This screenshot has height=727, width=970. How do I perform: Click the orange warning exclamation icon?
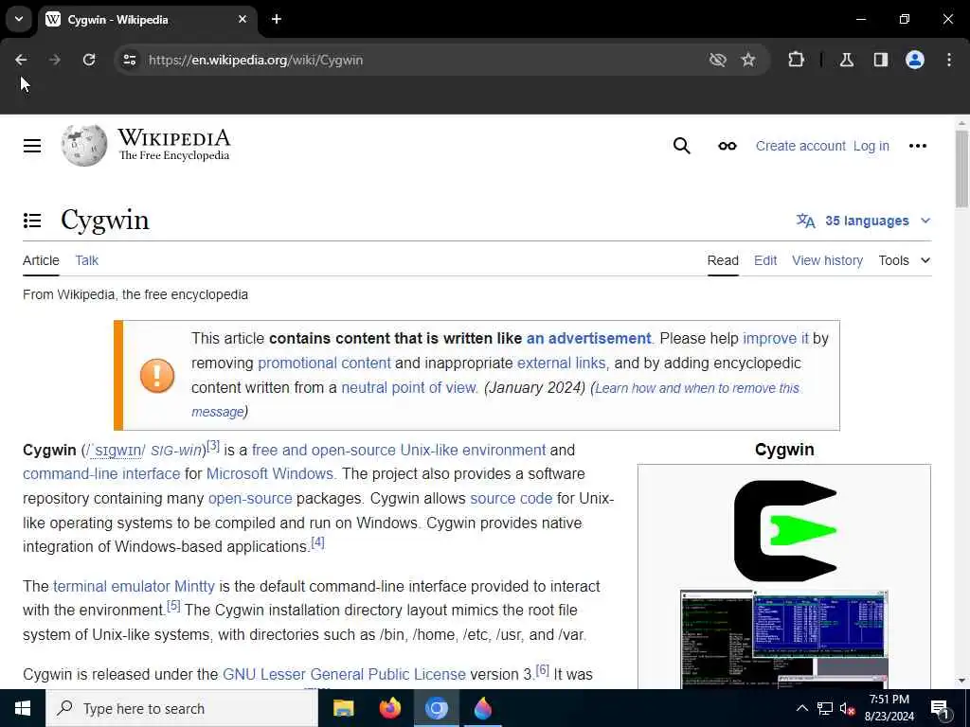click(x=157, y=376)
